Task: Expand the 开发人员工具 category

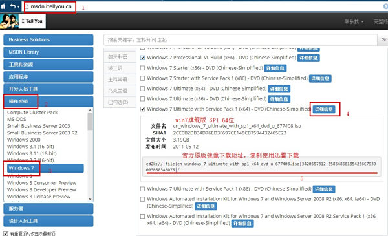Action: (48, 89)
